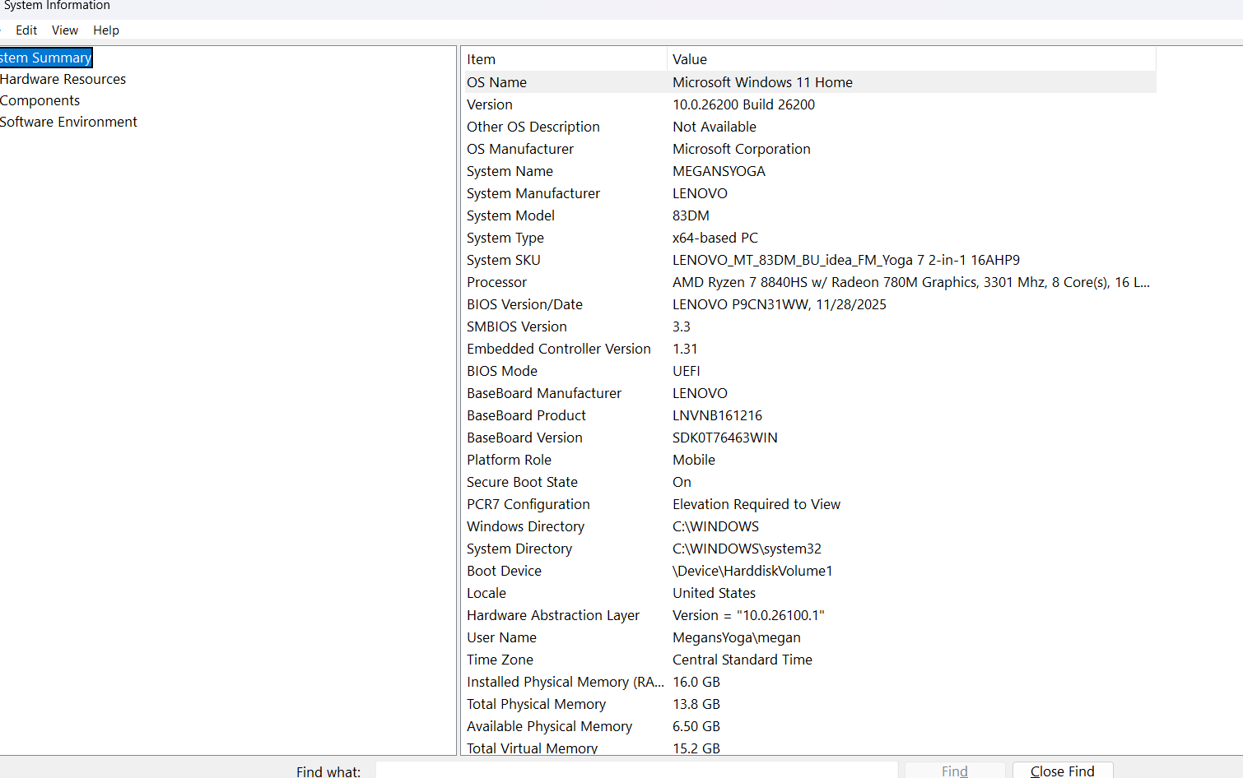Open the View menu

point(65,30)
